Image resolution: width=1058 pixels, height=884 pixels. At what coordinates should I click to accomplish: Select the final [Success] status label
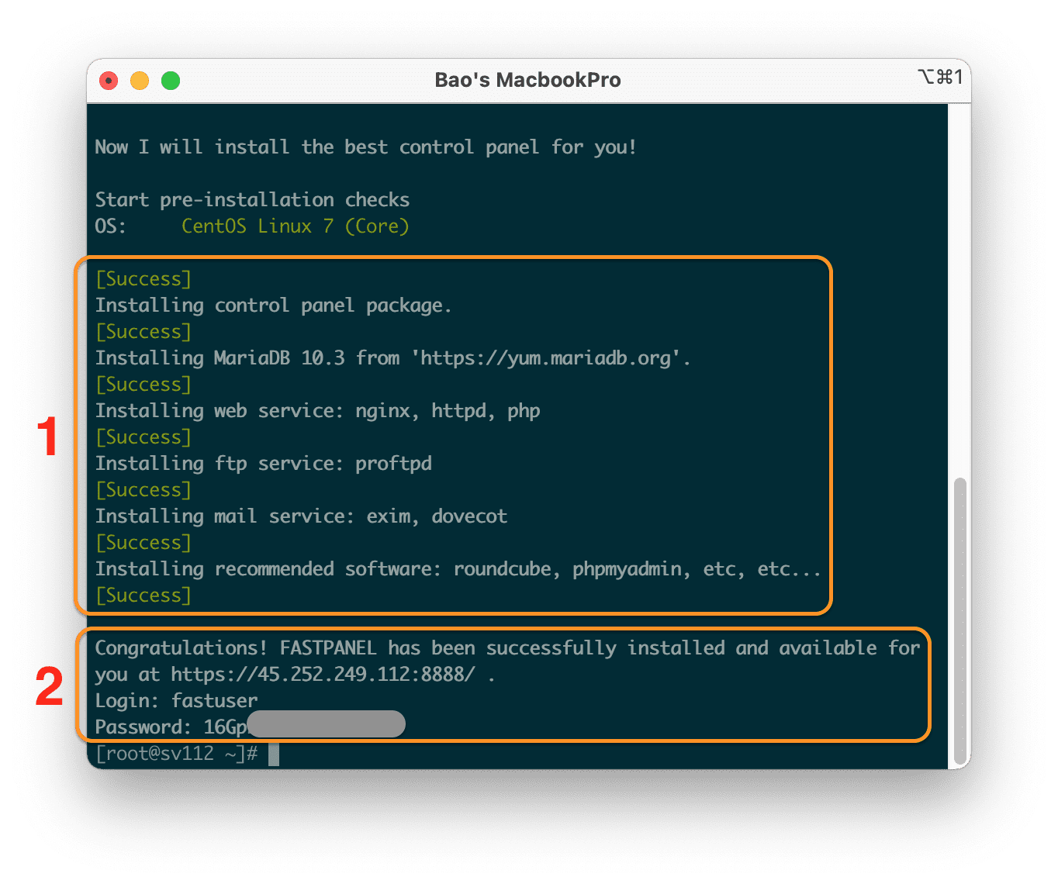(x=143, y=595)
